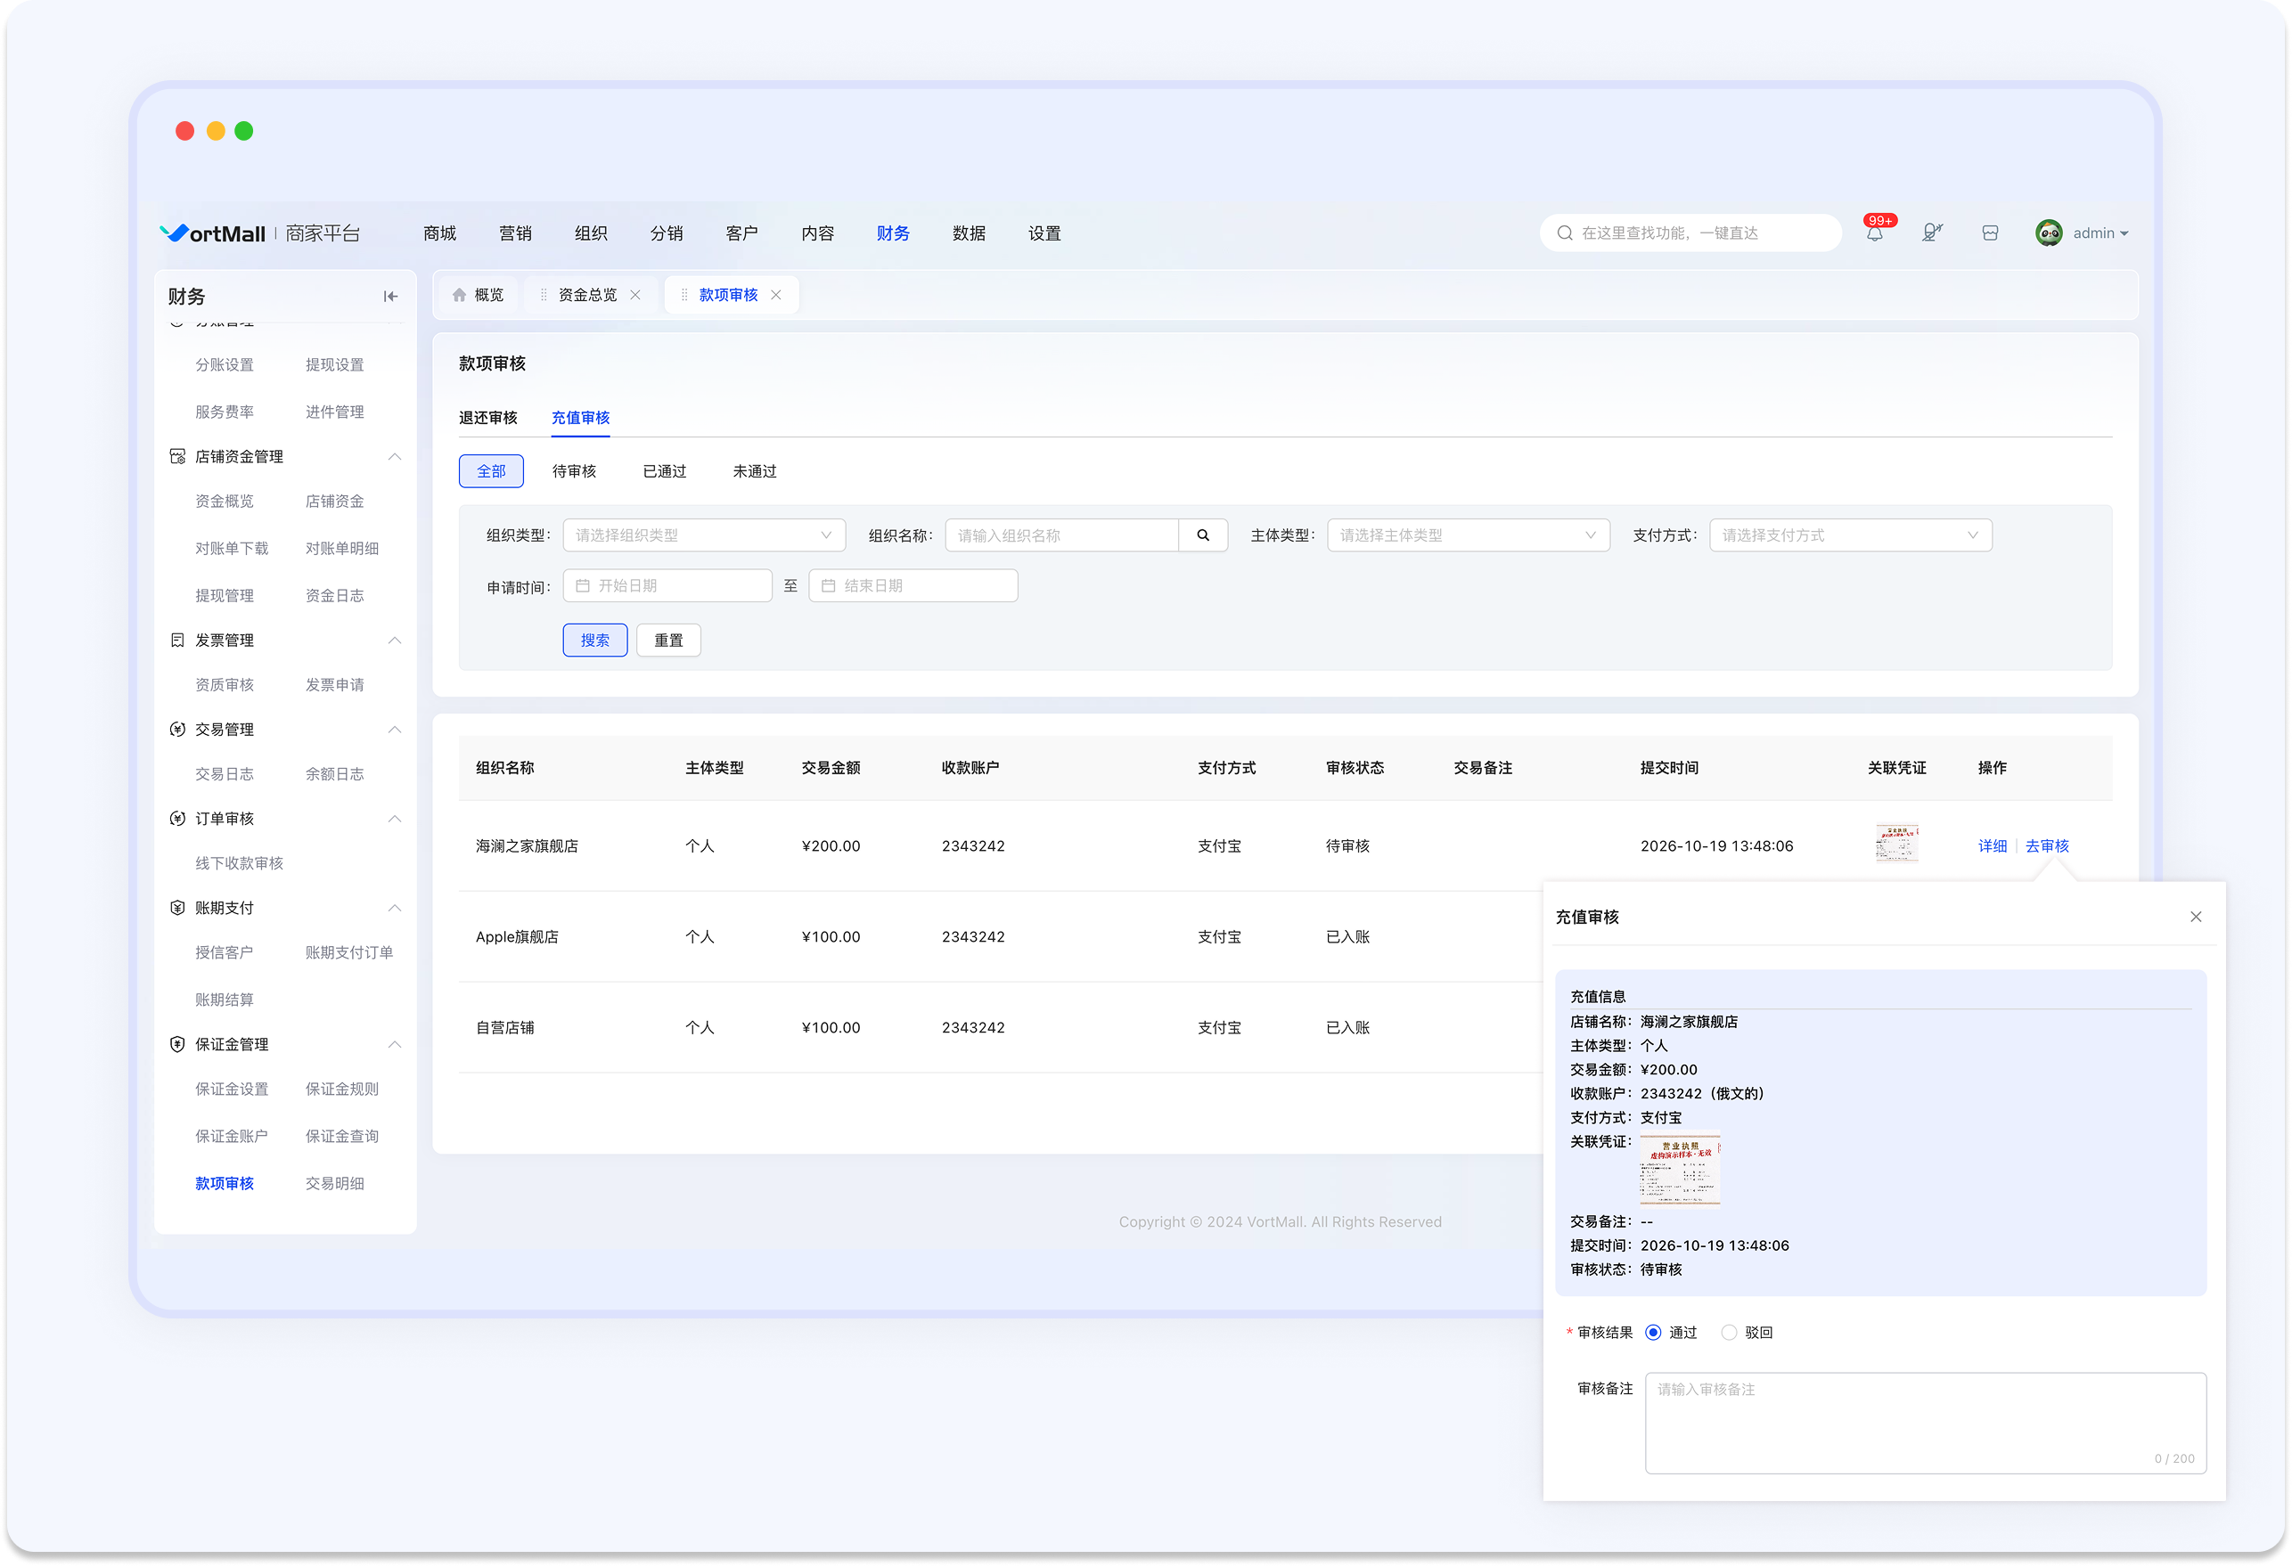
Task: Close the 款项审核 tab
Action: click(776, 295)
